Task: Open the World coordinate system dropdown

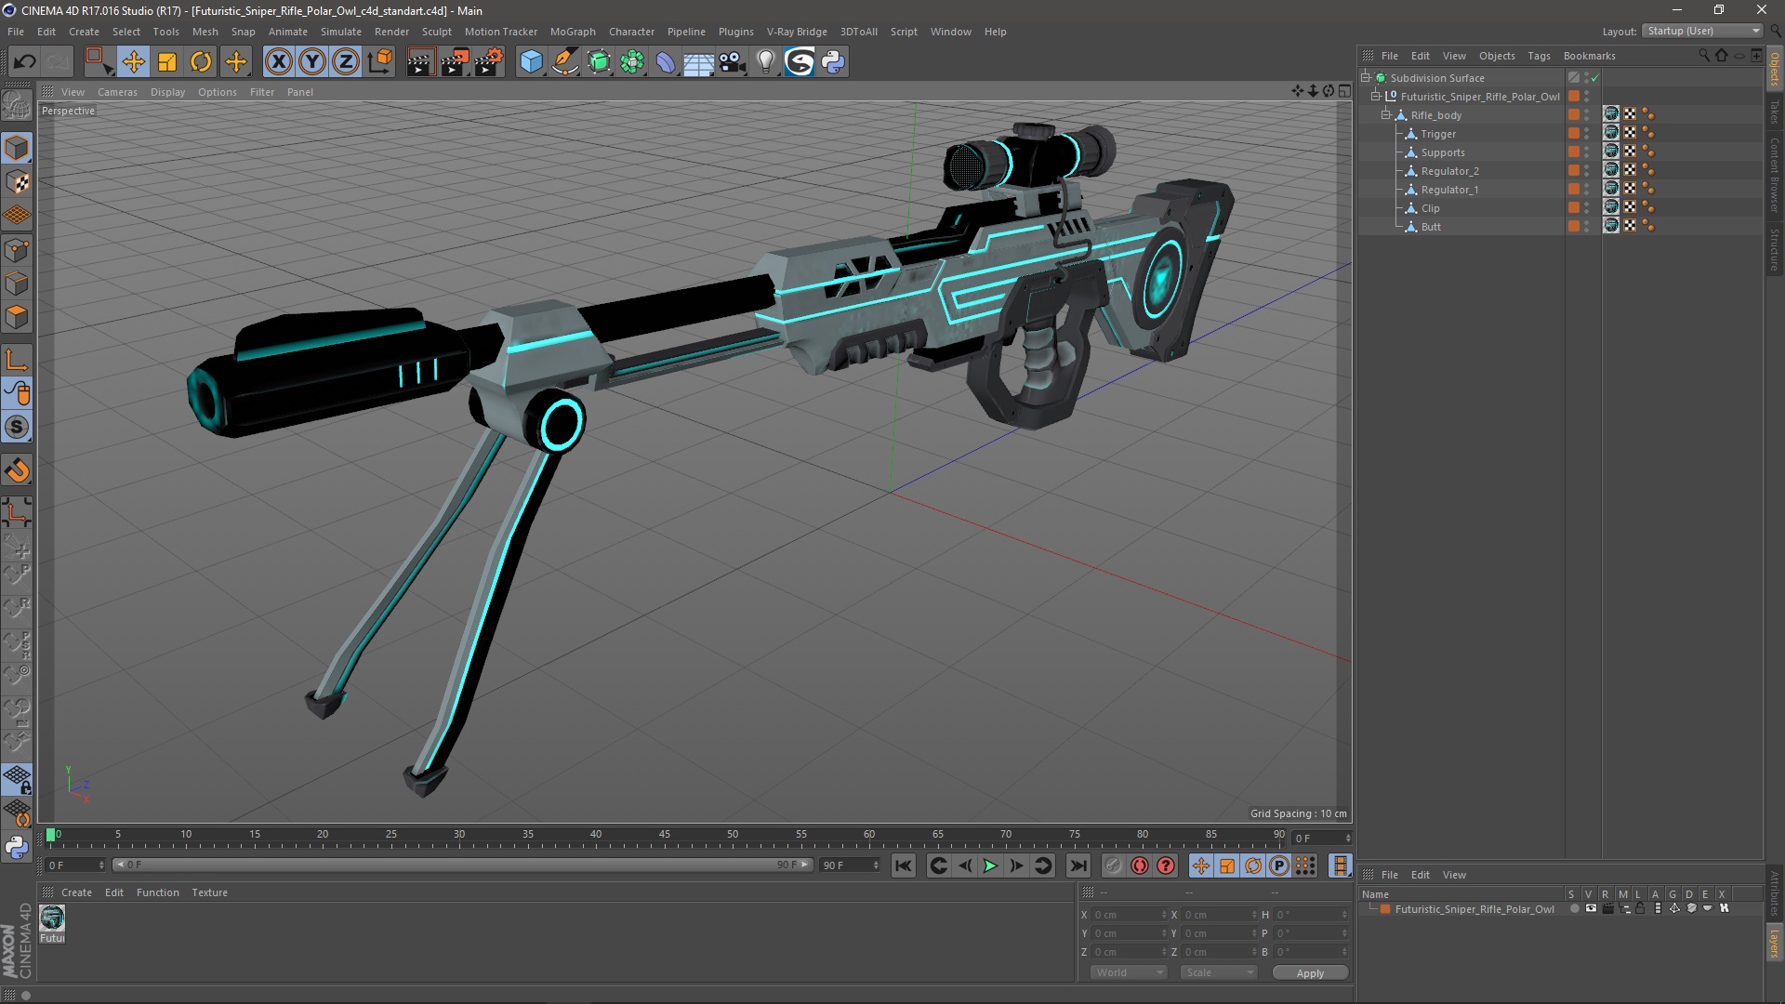Action: click(x=1129, y=972)
